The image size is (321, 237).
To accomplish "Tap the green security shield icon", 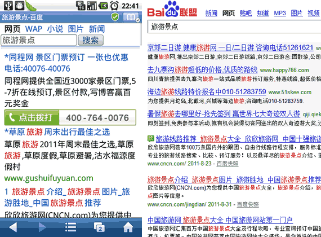I will [x=115, y=17].
